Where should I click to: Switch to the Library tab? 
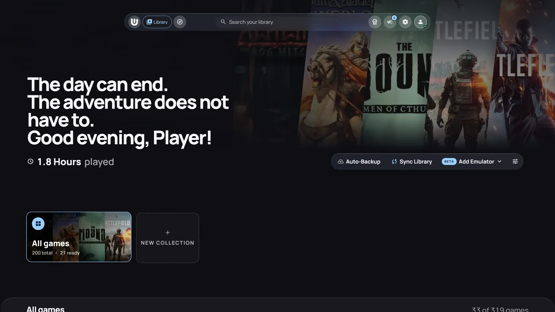(x=157, y=22)
